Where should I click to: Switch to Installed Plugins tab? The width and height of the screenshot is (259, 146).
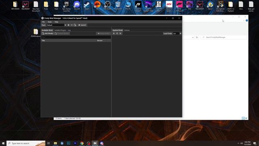[x=60, y=30]
